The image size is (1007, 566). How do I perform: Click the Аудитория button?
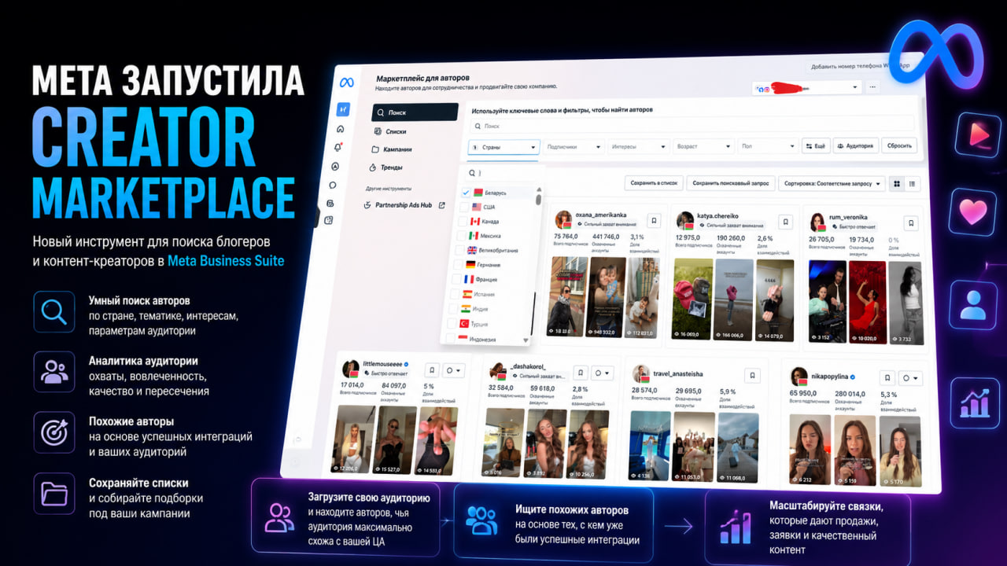tap(856, 146)
